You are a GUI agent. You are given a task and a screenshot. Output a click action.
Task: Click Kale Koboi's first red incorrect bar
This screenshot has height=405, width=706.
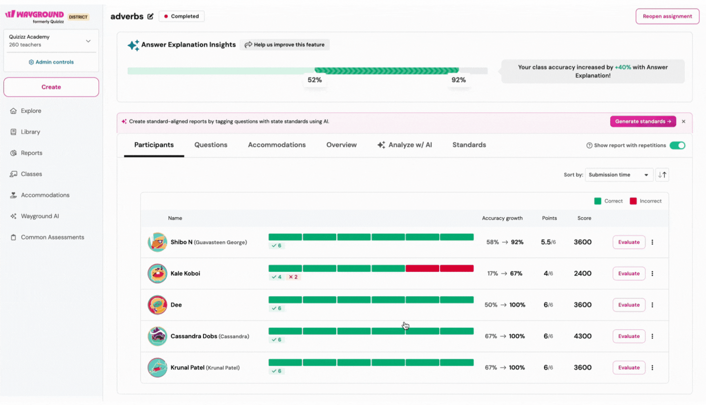tap(422, 268)
